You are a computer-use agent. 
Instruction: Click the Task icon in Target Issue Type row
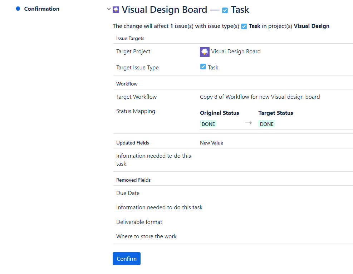click(x=203, y=67)
